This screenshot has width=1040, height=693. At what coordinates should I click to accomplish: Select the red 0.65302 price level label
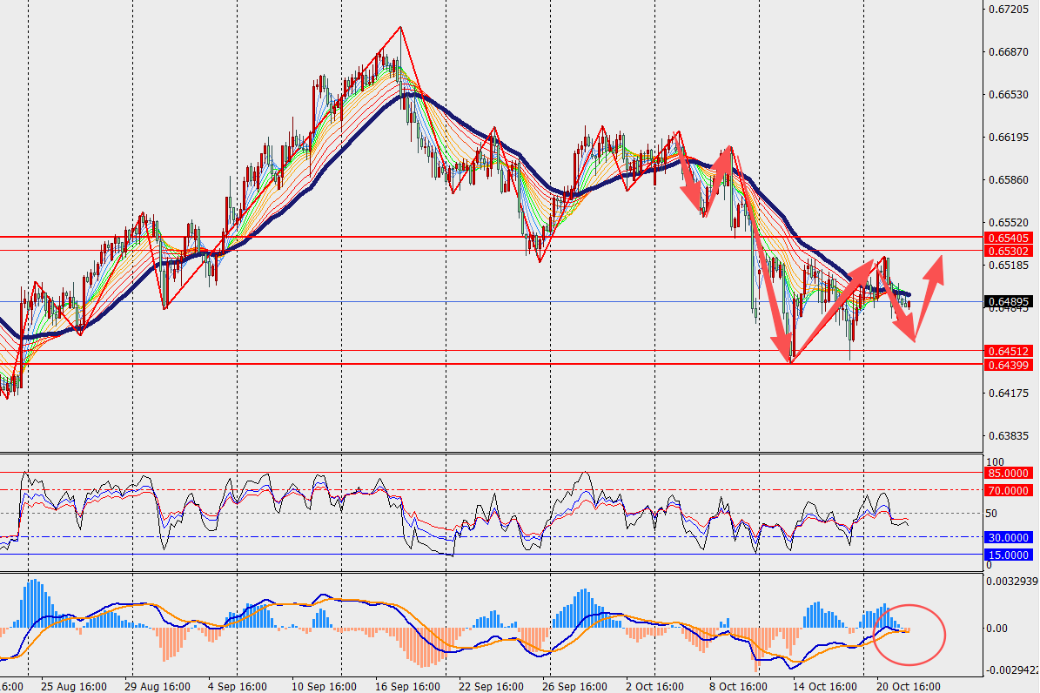click(1009, 251)
